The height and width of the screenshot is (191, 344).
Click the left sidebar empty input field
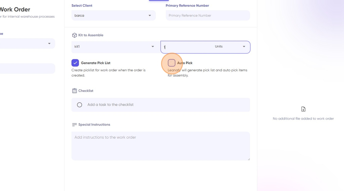(x=27, y=68)
